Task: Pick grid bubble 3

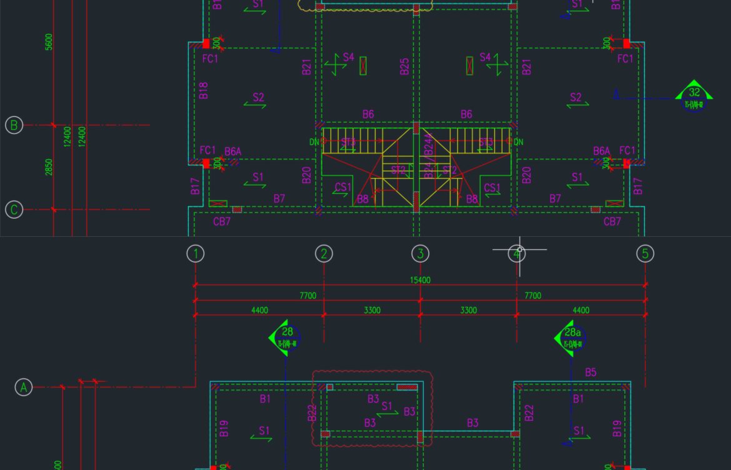Action: [420, 254]
